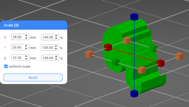This screenshot has width=189, height=107.
Task: Select the right red X-axis scale handle
Action: [x=161, y=63]
